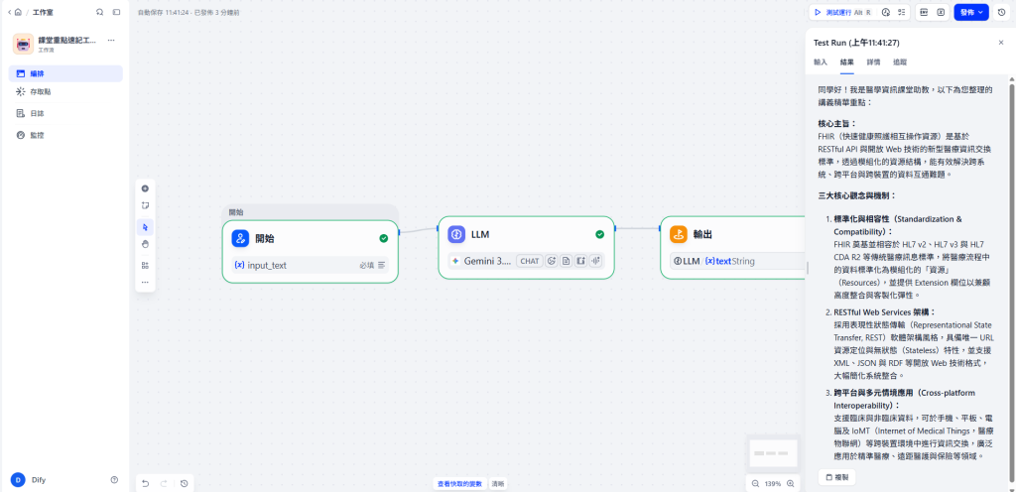Open the app's three-dot more menu
This screenshot has height=492, width=1016.
point(111,40)
